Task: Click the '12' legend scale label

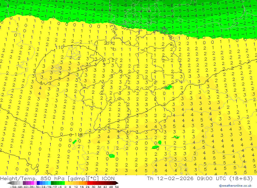Action: [76, 187]
